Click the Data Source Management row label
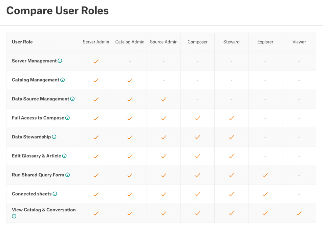Image resolution: width=323 pixels, height=228 pixels. point(40,99)
